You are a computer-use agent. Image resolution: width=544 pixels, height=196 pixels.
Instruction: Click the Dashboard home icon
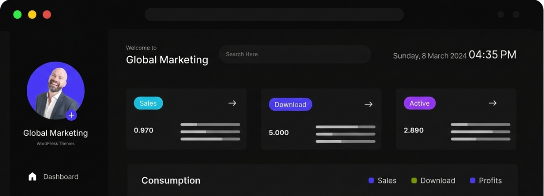point(32,176)
